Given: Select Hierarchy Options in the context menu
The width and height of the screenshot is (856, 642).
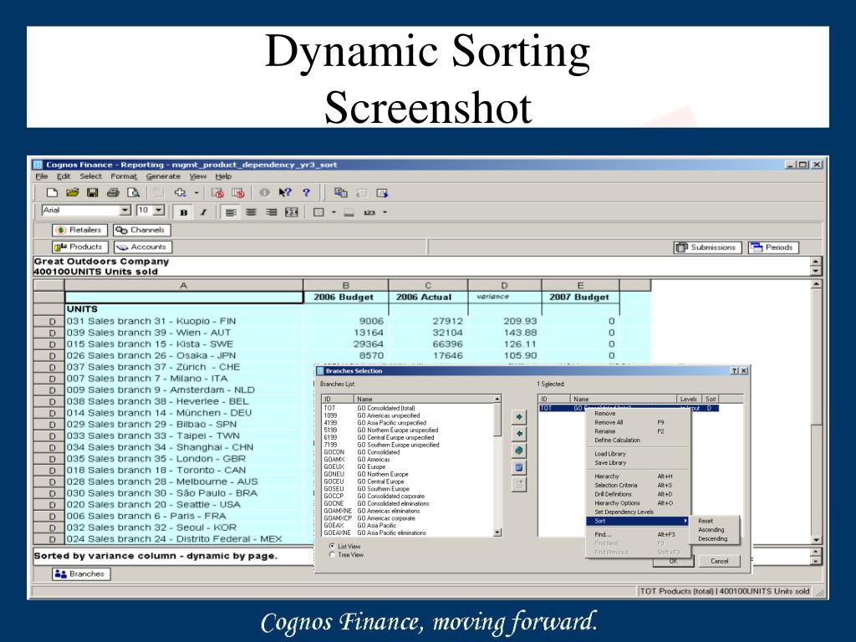Looking at the screenshot, I should [x=617, y=503].
